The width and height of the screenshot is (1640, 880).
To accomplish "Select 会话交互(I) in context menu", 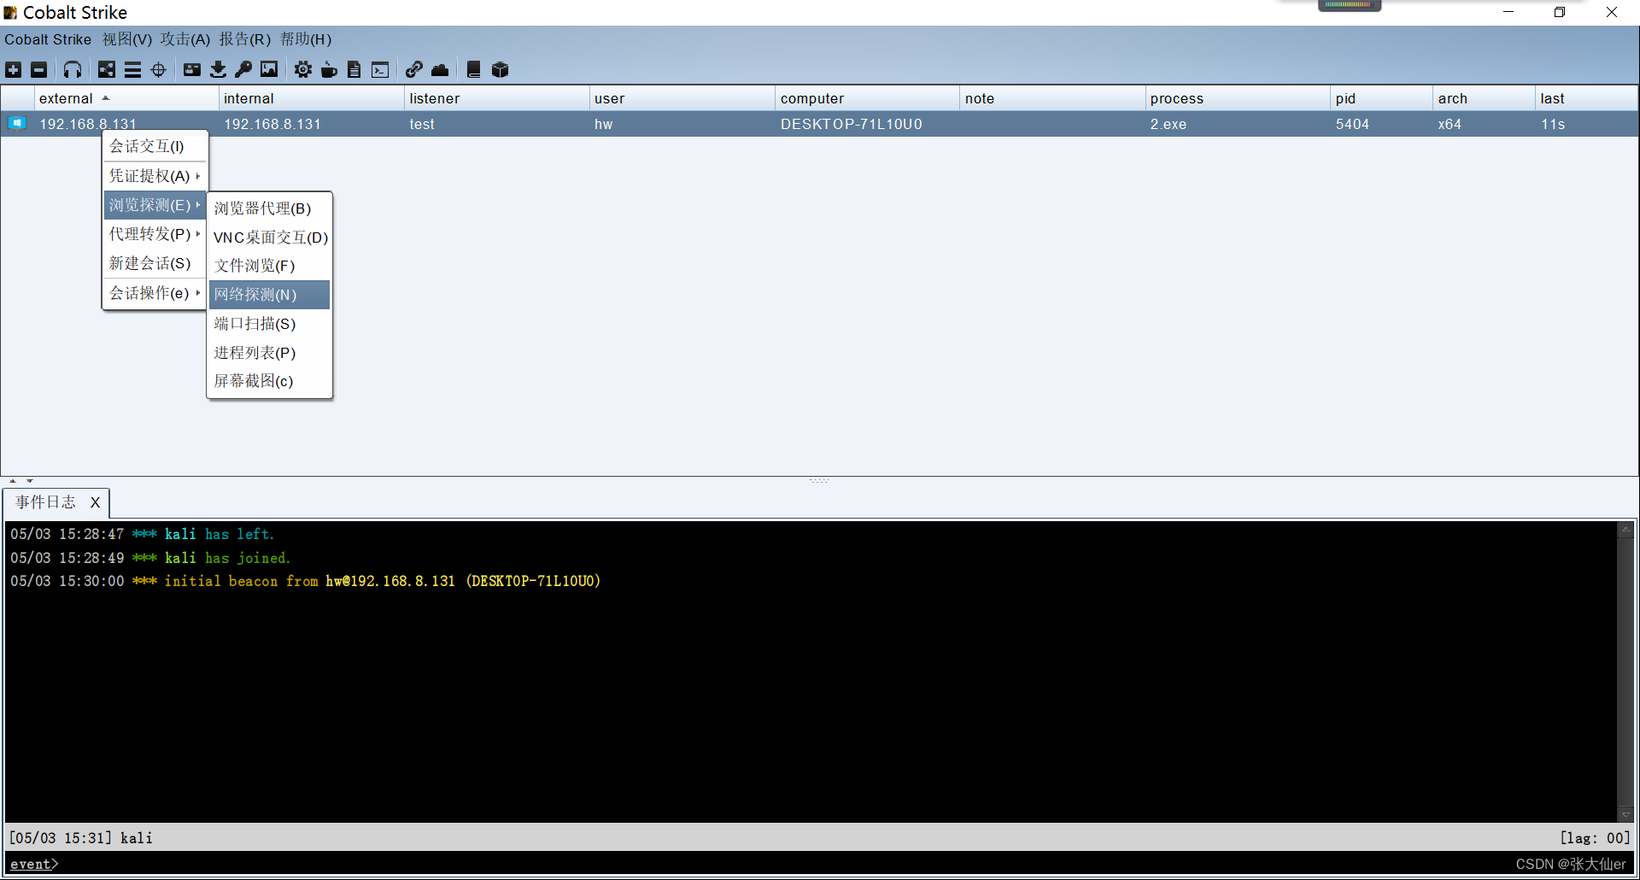I will [155, 147].
